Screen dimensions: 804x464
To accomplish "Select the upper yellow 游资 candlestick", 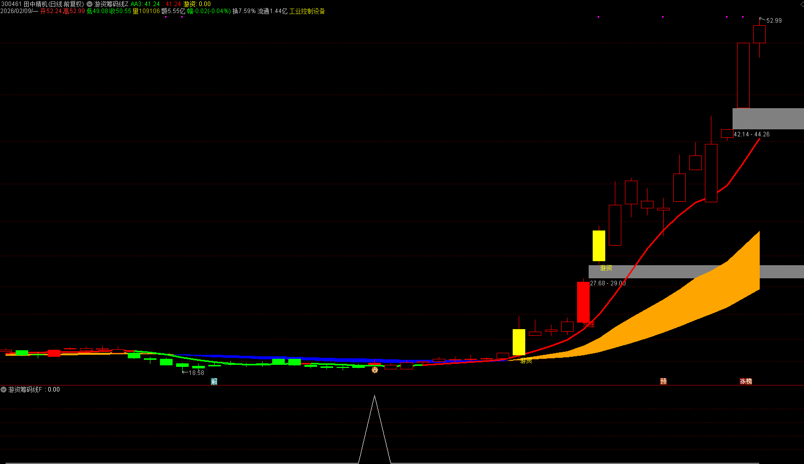I will (x=599, y=246).
